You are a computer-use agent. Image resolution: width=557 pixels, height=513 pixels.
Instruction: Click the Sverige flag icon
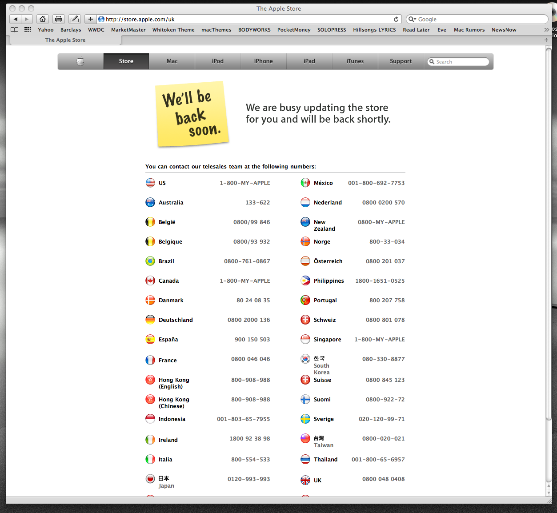coord(305,419)
